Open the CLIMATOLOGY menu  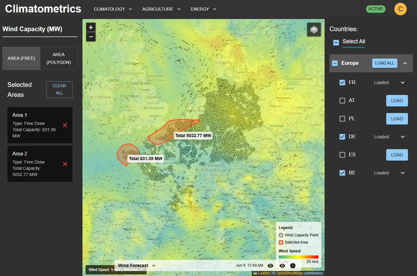(x=113, y=9)
